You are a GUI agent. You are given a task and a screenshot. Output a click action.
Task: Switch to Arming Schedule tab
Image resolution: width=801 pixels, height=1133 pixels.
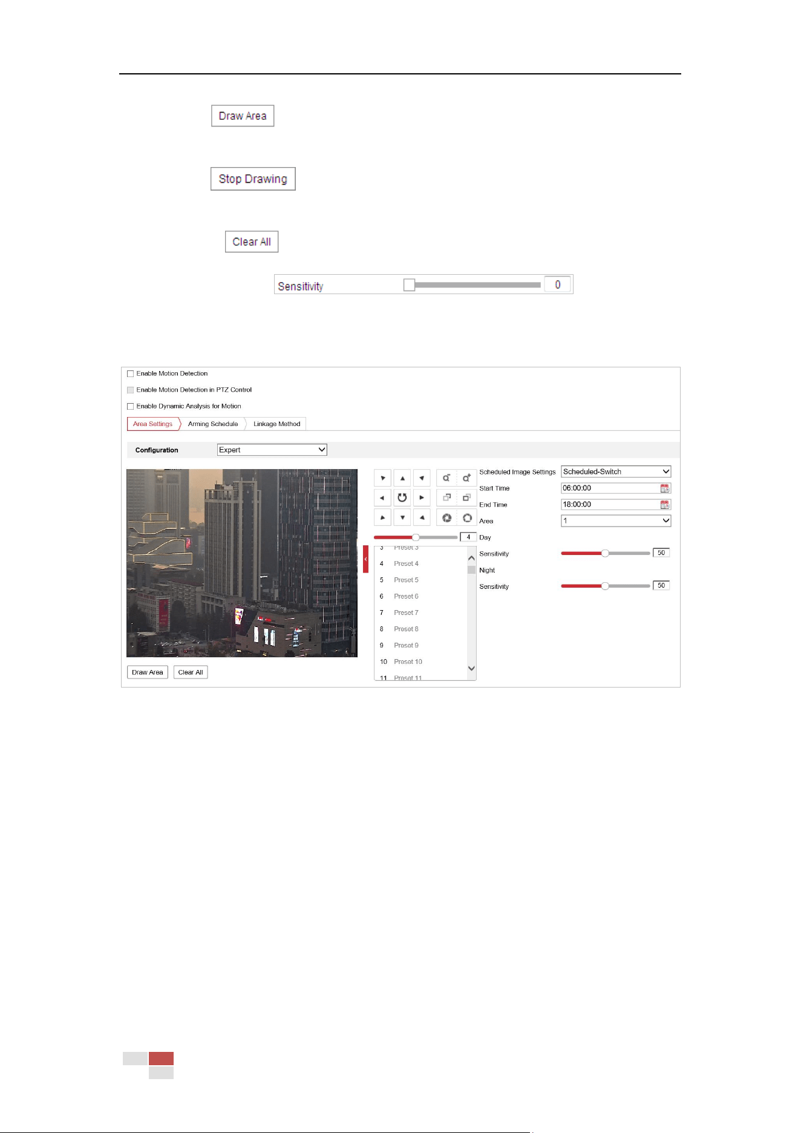(x=213, y=424)
